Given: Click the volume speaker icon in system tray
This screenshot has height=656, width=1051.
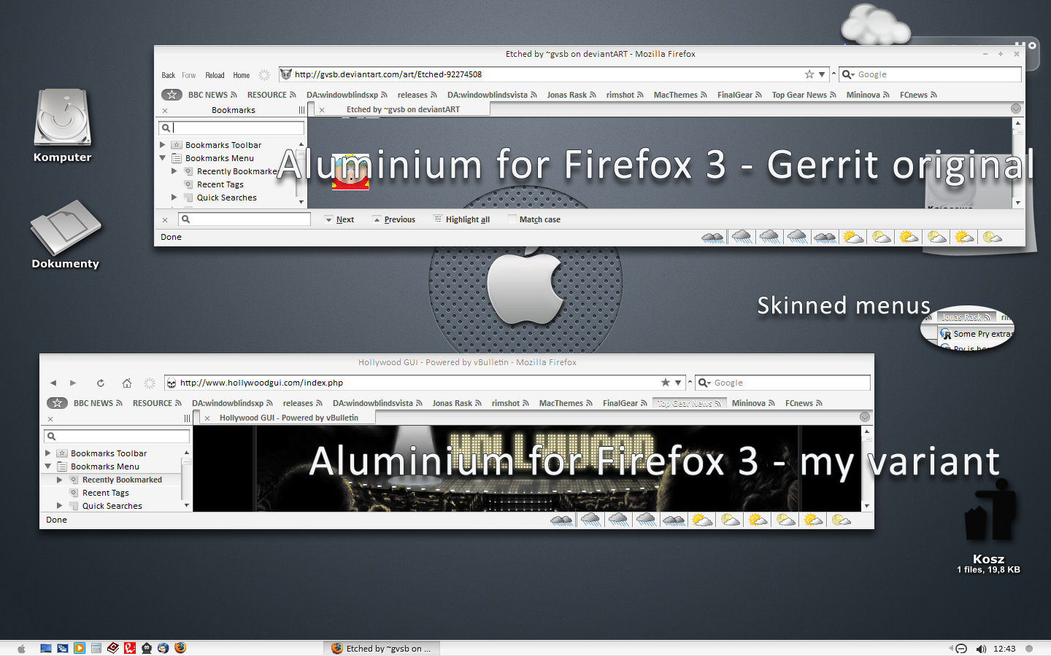Looking at the screenshot, I should coord(981,649).
